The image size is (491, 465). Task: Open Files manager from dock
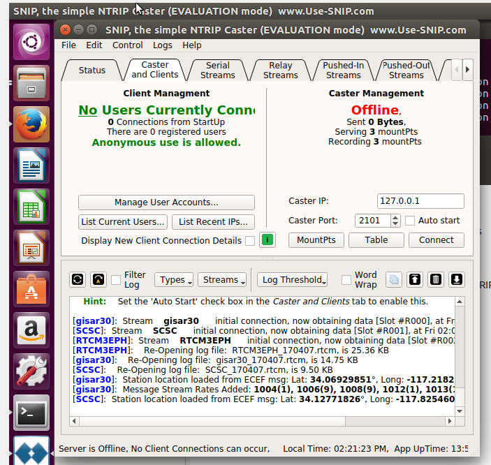coord(31,83)
